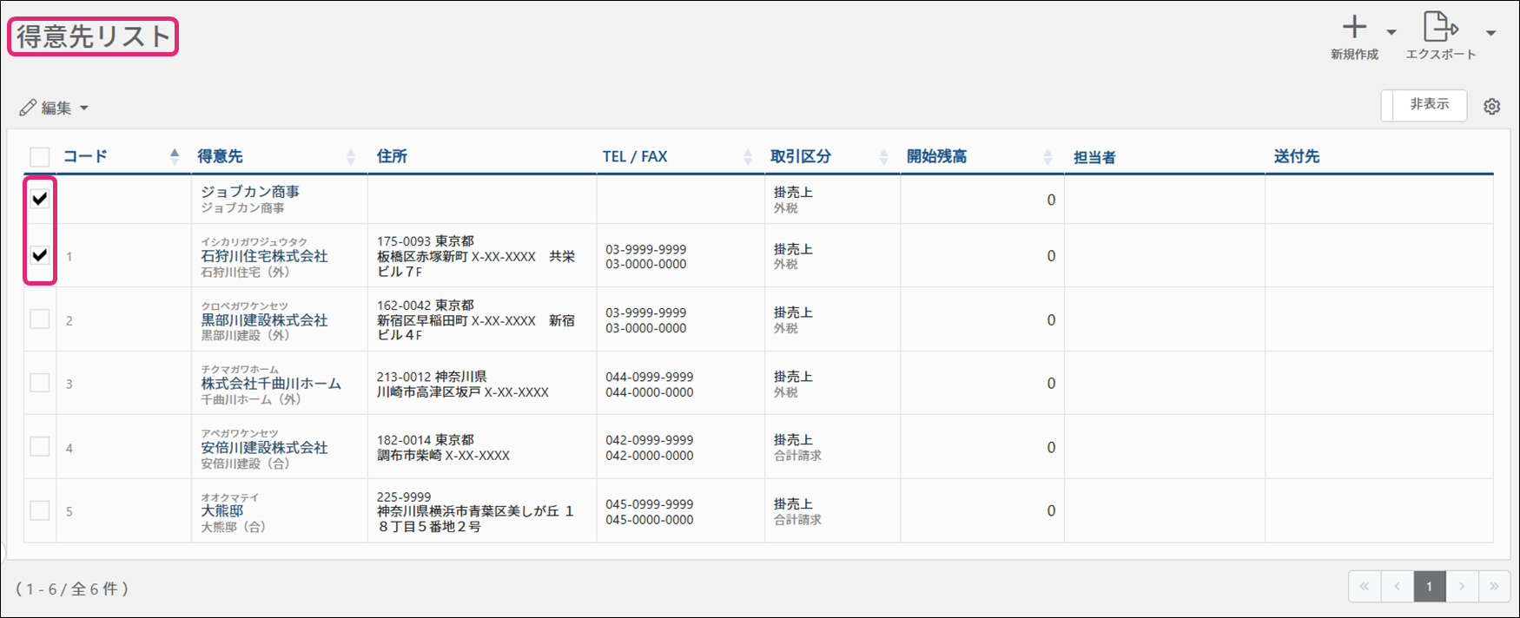Image resolution: width=1520 pixels, height=618 pixels.
Task: Sort by Code (コード) column arrows
Action: (x=175, y=156)
